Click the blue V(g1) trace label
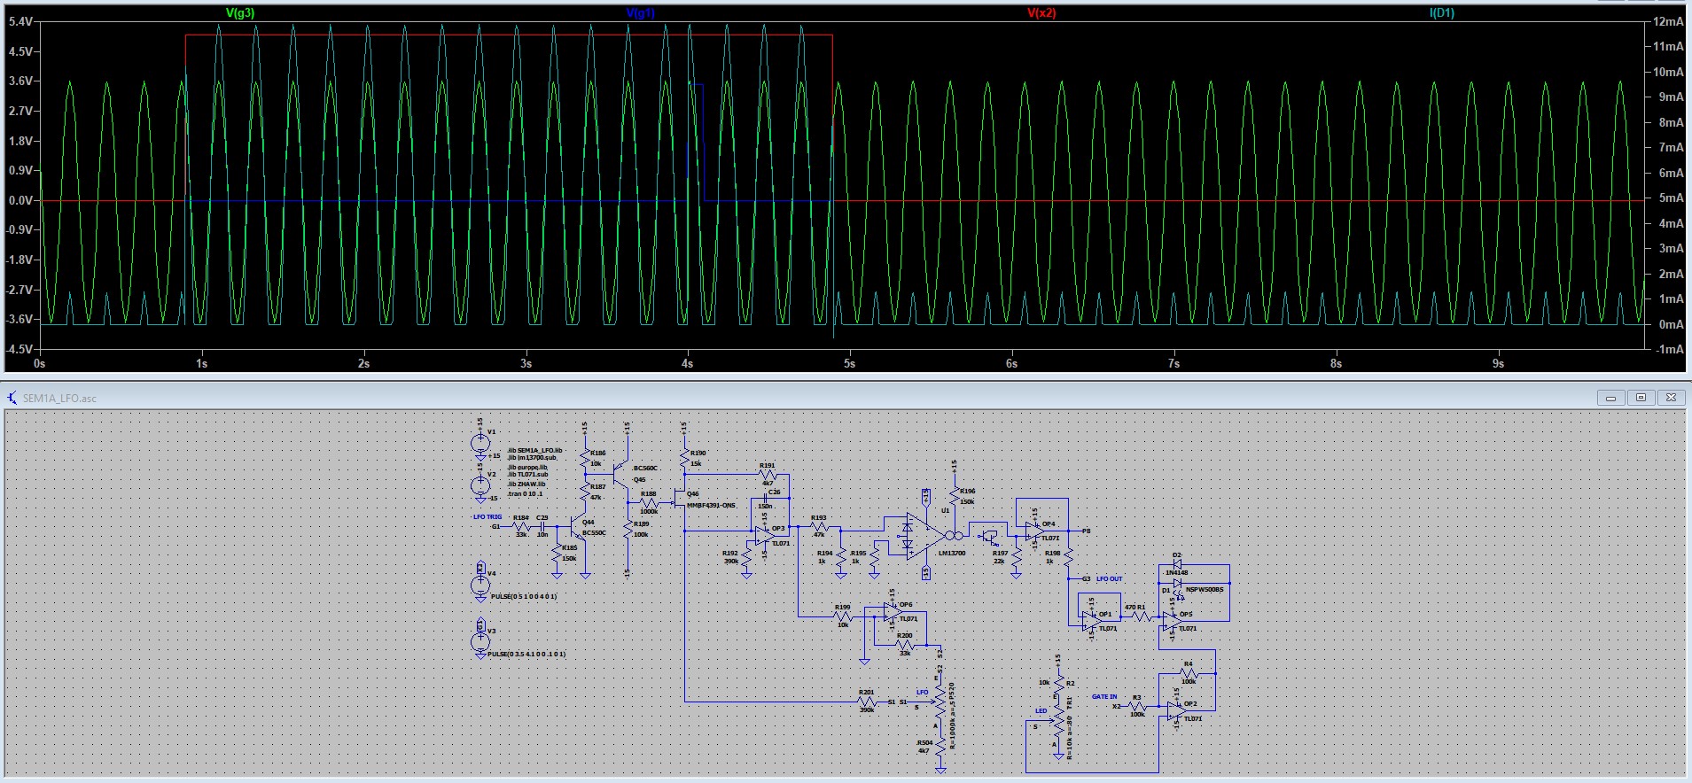 (x=640, y=13)
